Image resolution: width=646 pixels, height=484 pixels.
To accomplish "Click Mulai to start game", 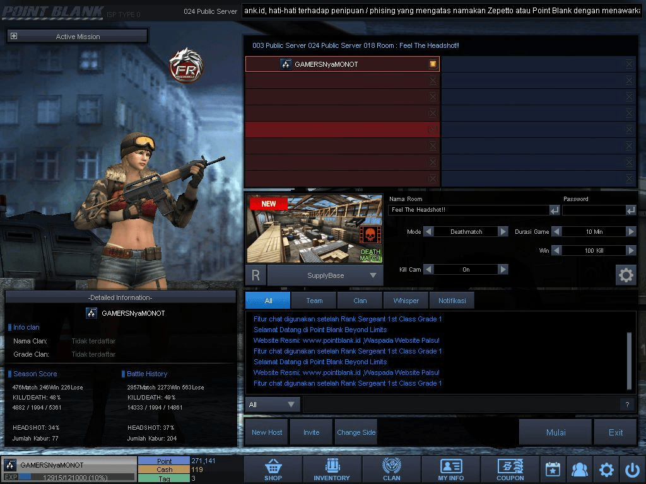I will pyautogui.click(x=556, y=432).
